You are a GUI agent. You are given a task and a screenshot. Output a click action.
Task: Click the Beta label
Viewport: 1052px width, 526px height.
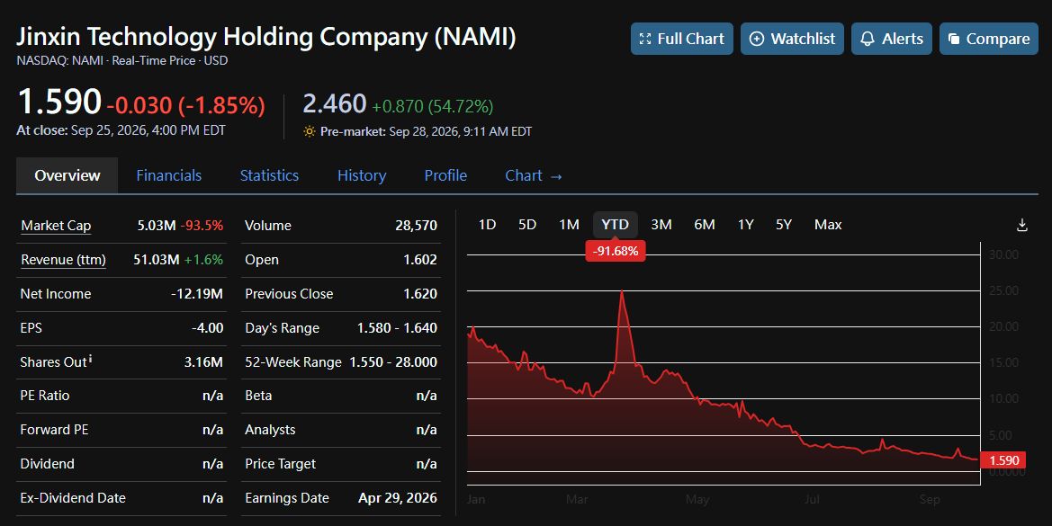pos(258,396)
